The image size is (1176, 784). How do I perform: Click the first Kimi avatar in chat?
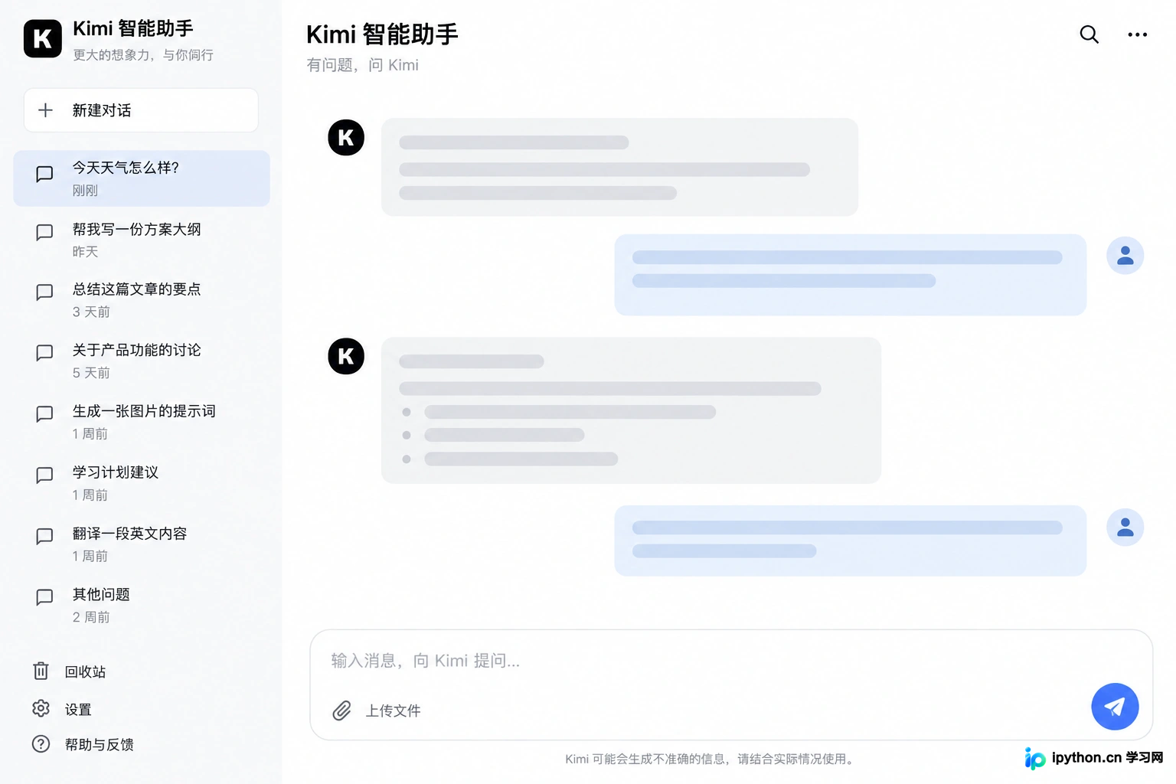pos(346,138)
